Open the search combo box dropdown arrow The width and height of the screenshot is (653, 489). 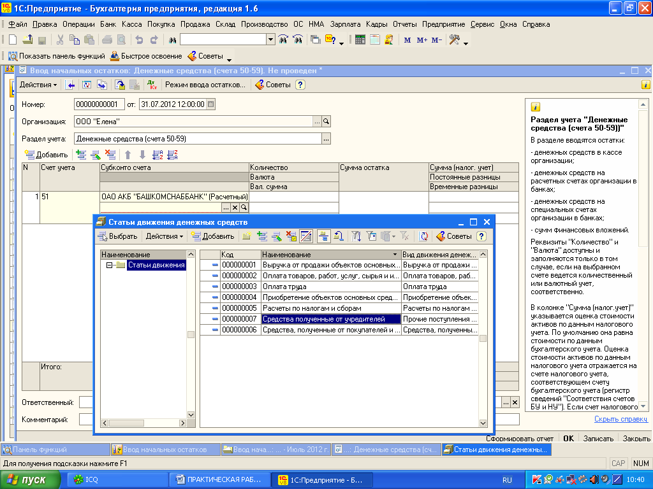point(270,39)
